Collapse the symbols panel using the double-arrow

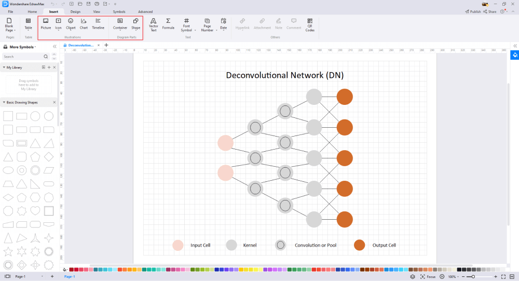54,47
